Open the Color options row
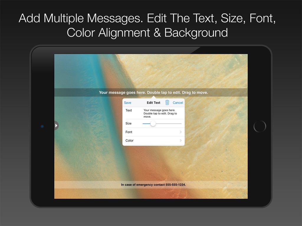 (x=153, y=140)
